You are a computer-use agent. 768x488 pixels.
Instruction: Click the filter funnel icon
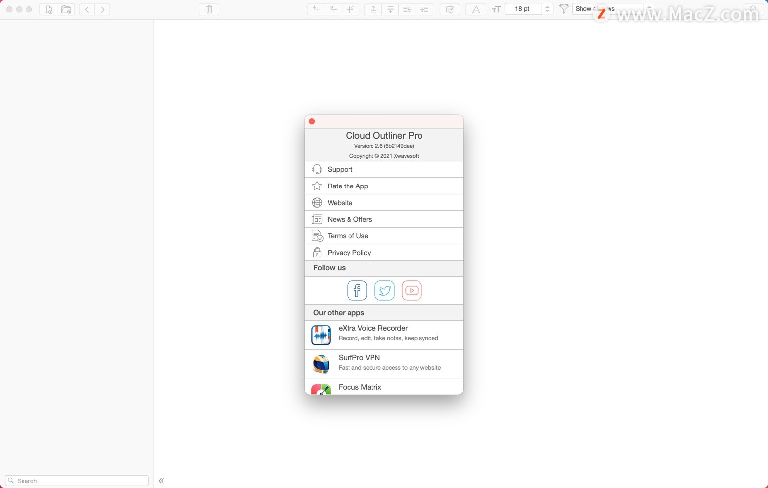coord(564,9)
